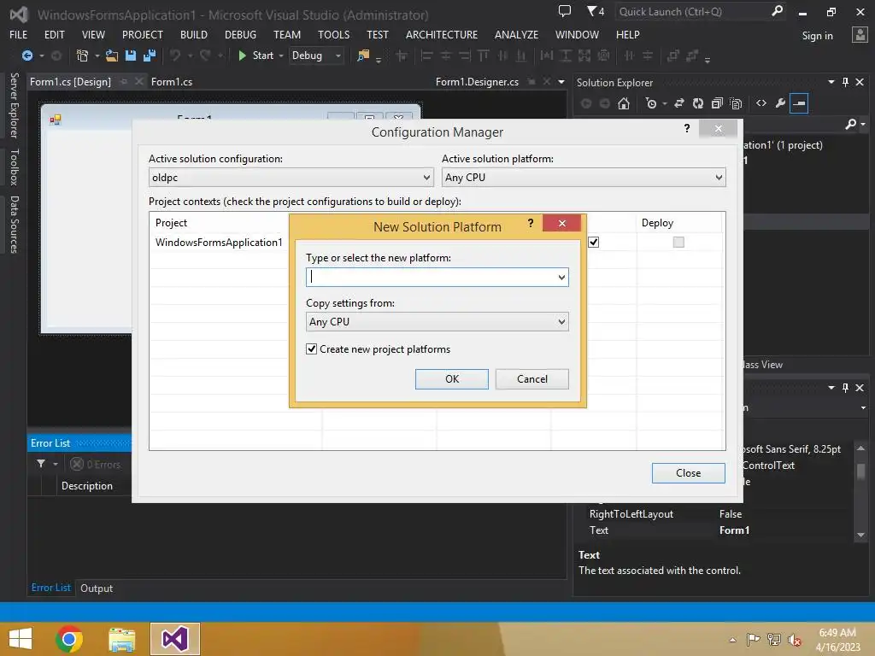Open the Copy settings from dropdown
Viewport: 875px width, 656px height.
tap(437, 322)
